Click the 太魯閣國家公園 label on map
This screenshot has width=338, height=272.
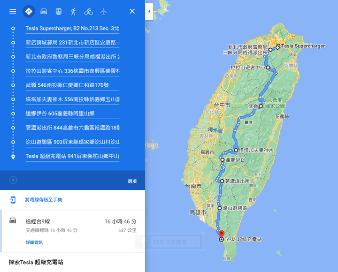[275, 103]
